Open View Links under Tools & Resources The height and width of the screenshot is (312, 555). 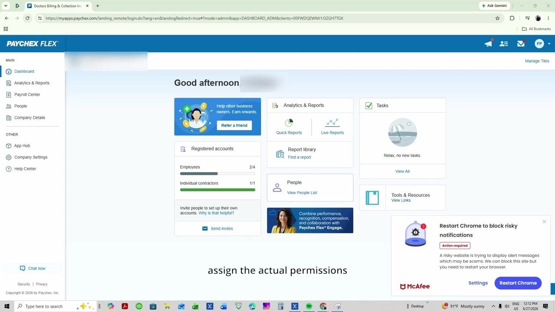pyautogui.click(x=401, y=201)
